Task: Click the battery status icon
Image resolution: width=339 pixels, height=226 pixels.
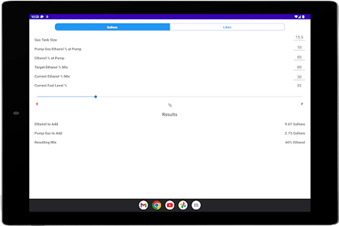Action: pos(303,17)
